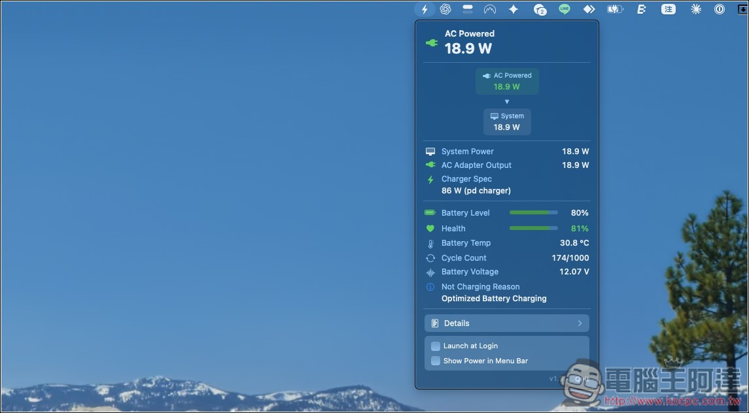Click the double diamond menu bar icon
Screen dimensions: 749x413
tap(589, 9)
